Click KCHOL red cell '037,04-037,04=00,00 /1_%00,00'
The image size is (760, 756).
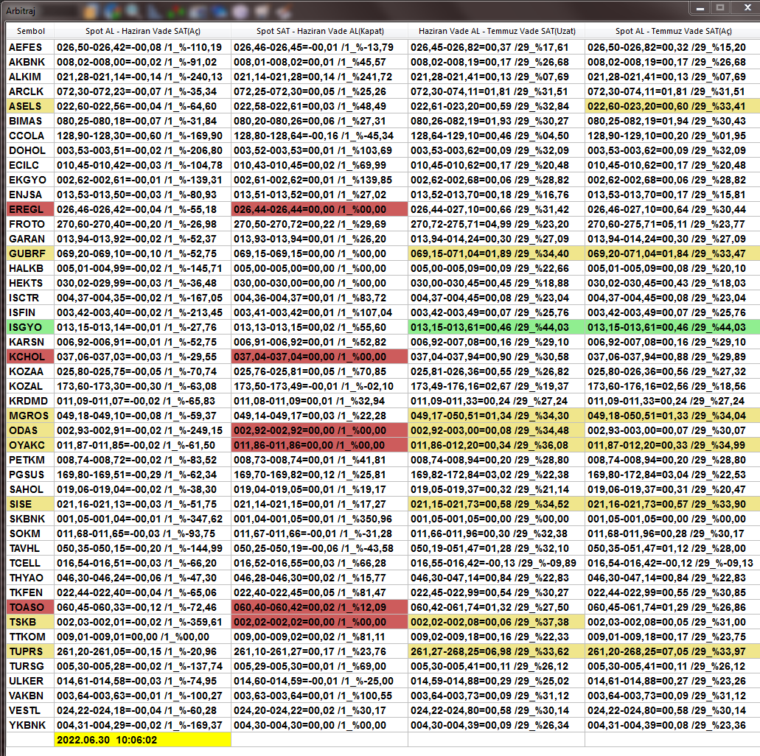319,357
